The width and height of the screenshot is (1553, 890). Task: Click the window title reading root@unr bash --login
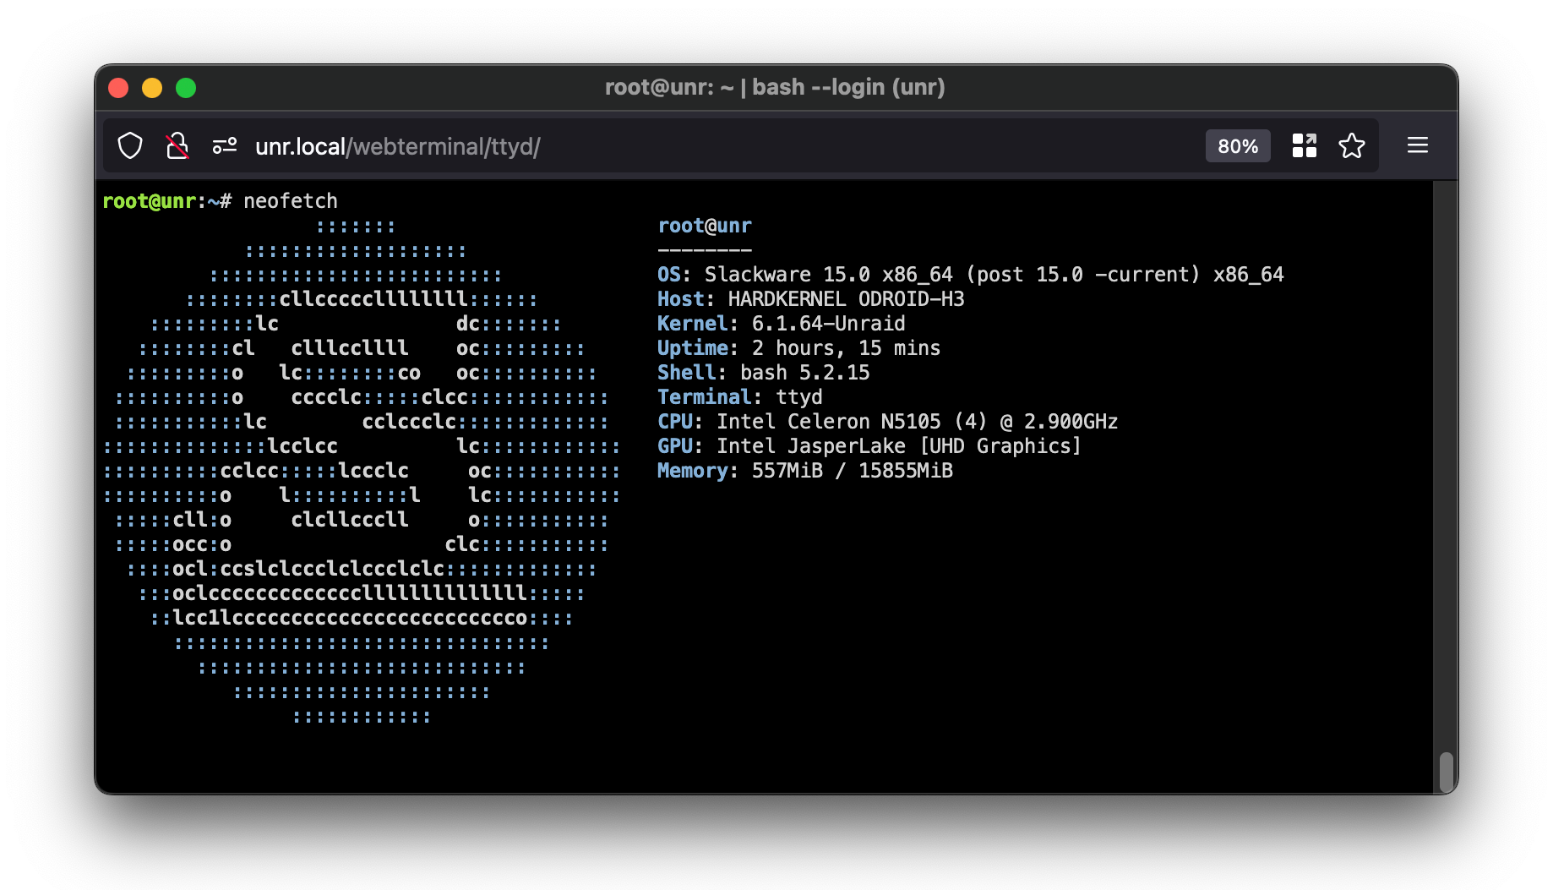(x=775, y=87)
